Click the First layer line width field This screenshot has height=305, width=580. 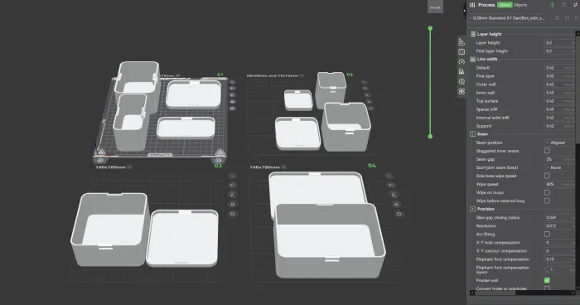pyautogui.click(x=559, y=76)
